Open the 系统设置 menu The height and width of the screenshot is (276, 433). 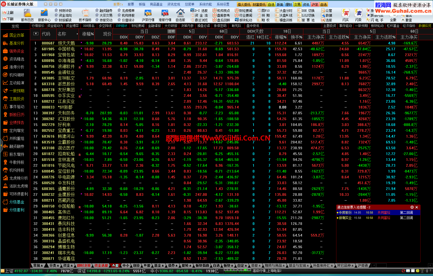coord(223,4)
